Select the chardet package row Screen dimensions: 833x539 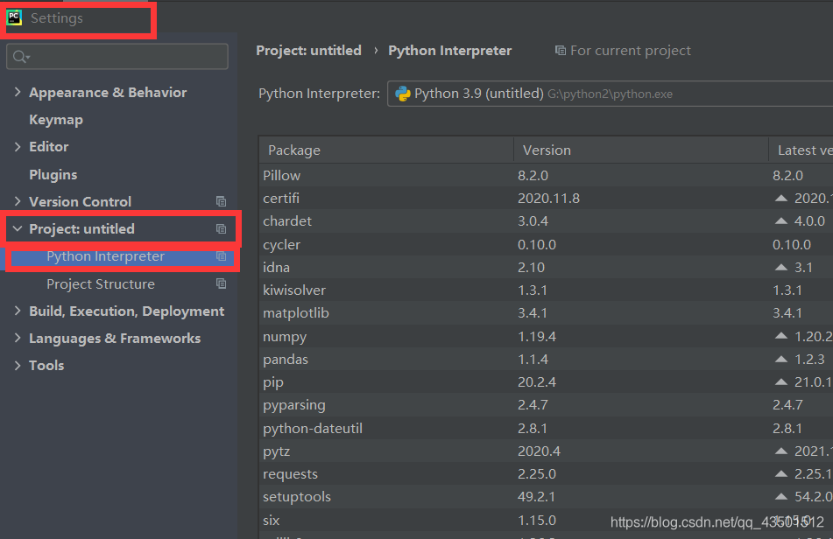546,221
